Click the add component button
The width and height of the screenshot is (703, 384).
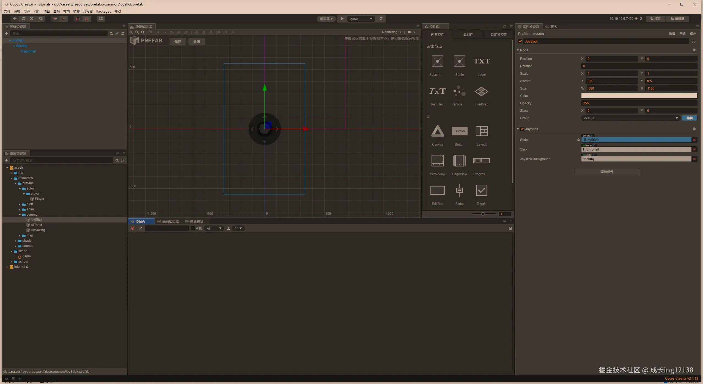pos(607,172)
